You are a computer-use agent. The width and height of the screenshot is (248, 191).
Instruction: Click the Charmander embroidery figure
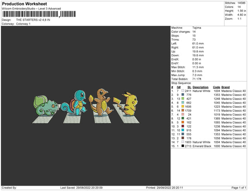100,102
